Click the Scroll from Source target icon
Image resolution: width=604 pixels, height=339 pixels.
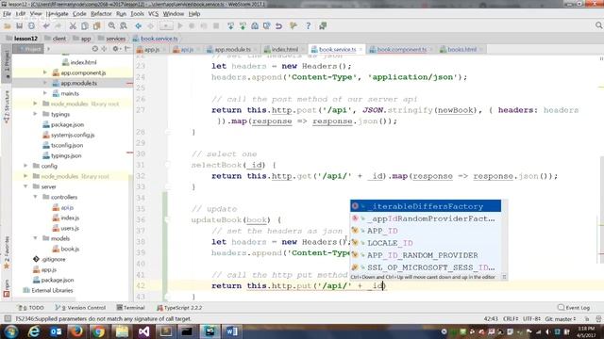94,49
